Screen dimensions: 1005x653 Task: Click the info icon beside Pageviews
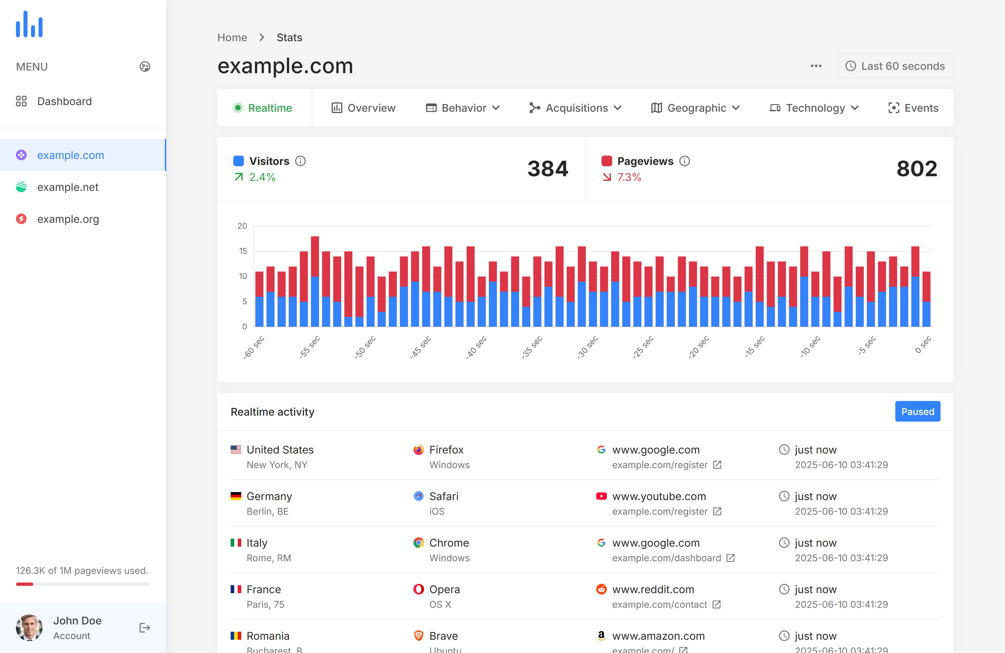pos(685,161)
